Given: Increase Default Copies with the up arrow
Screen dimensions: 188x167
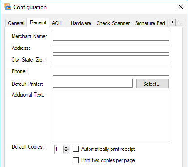Looking at the screenshot, I should pos(66,148).
